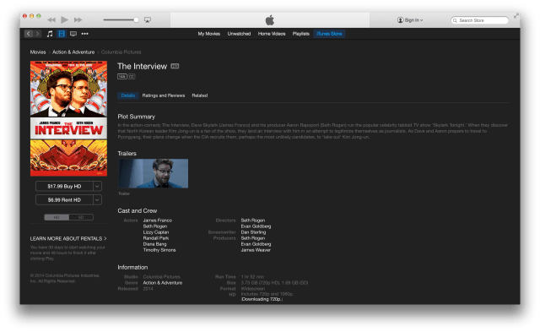Go forward with the right arrow
540x332 pixels.
(37, 34)
